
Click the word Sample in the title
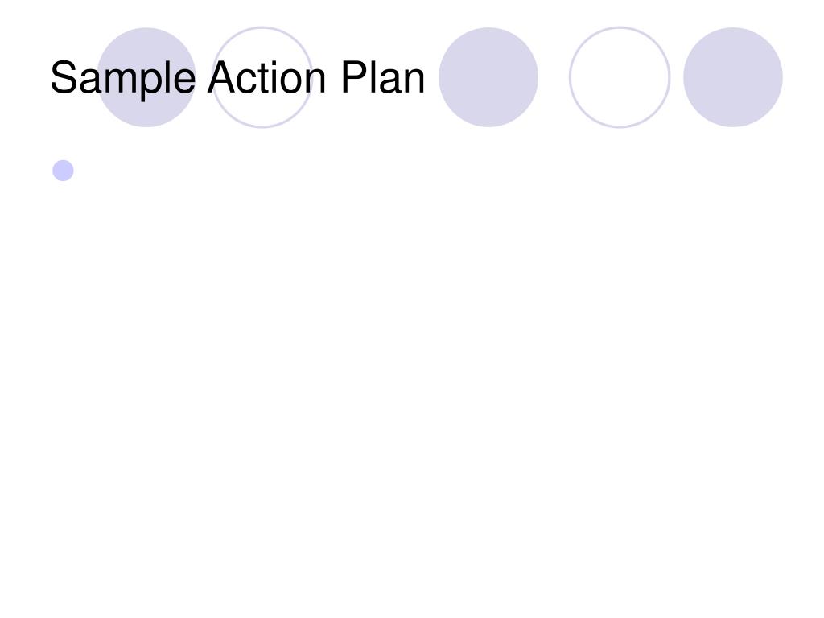tap(123, 79)
